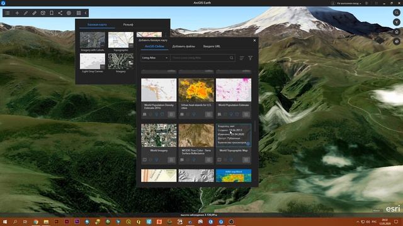The image size is (403, 226).
Task: Add World Topographic Map via its button
Action: (x=246, y=159)
